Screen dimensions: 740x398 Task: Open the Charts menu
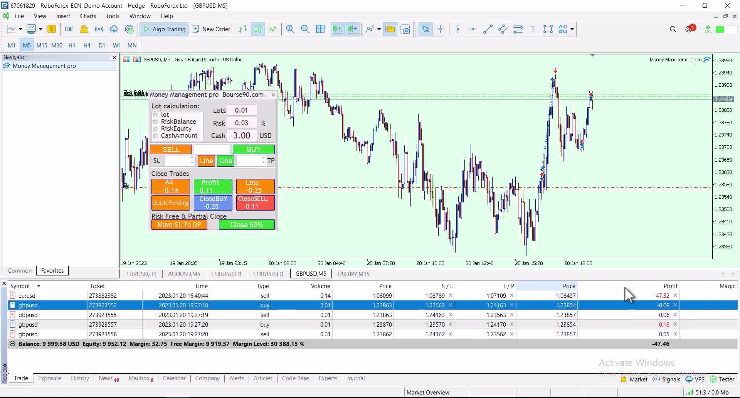tap(88, 16)
